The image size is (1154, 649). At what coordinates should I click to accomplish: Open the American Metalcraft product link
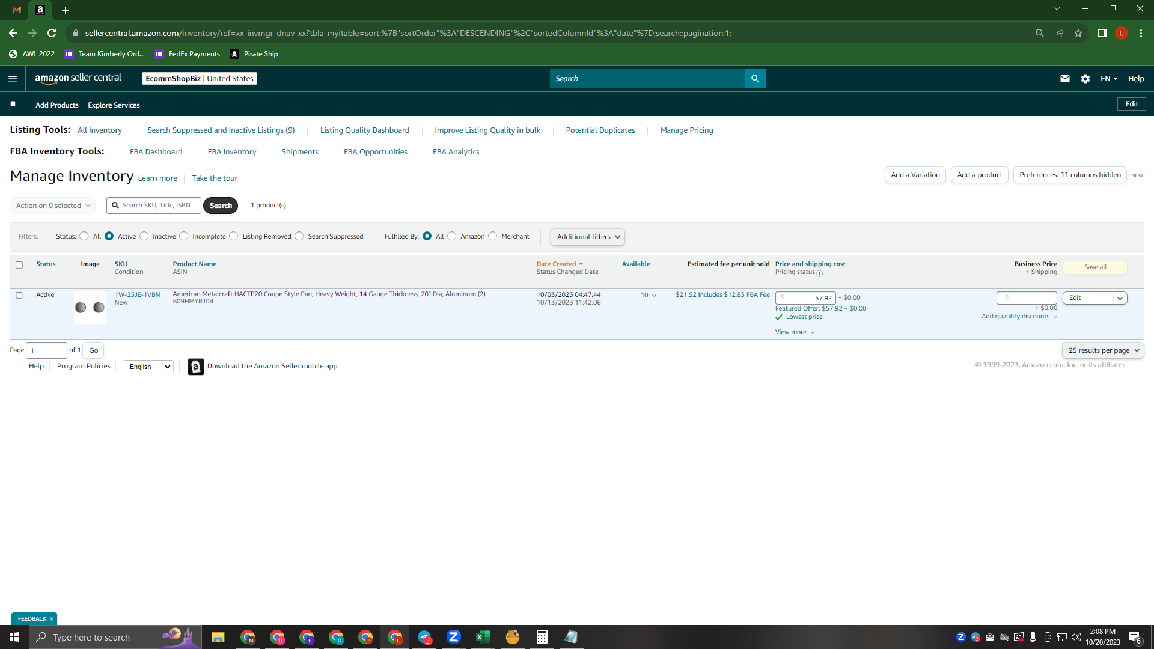click(329, 294)
